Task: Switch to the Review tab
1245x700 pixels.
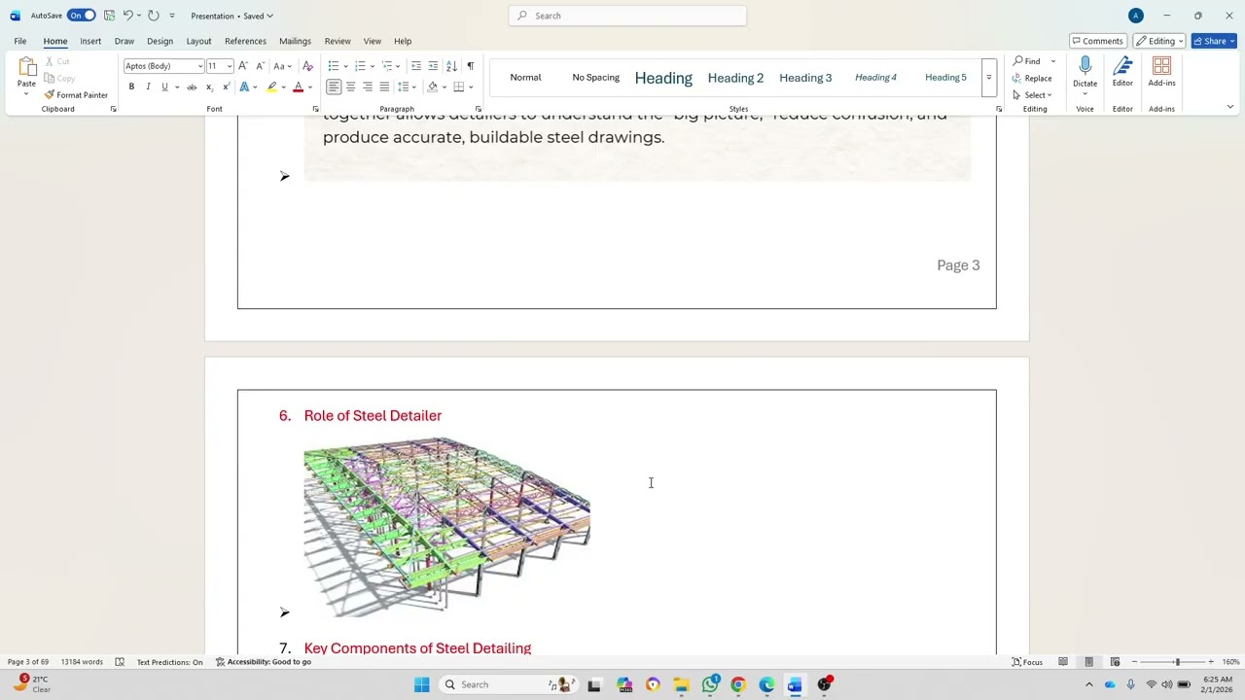Action: pyautogui.click(x=338, y=41)
